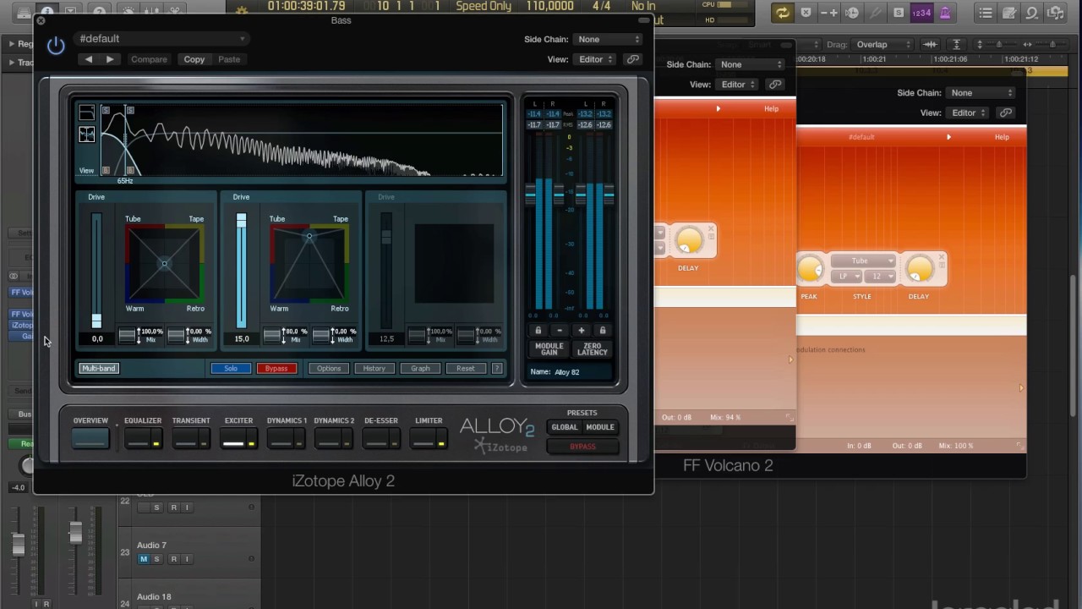Go to next preset arrow in Bass plugin
Screen dimensions: 1082x609
pyautogui.click(x=110, y=59)
